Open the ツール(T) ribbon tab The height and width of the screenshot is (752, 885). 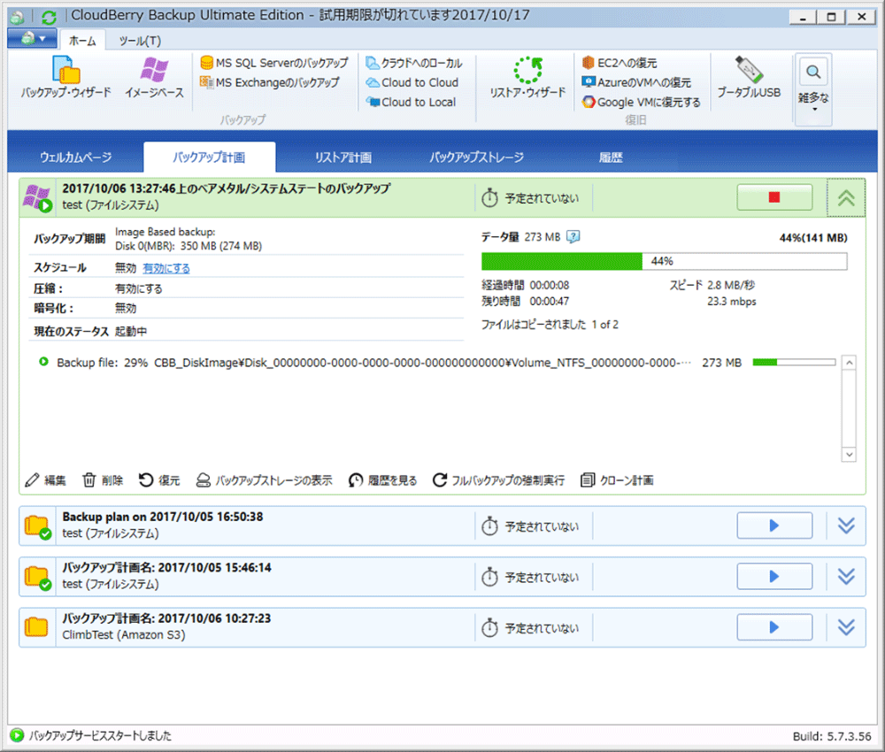pos(140,41)
